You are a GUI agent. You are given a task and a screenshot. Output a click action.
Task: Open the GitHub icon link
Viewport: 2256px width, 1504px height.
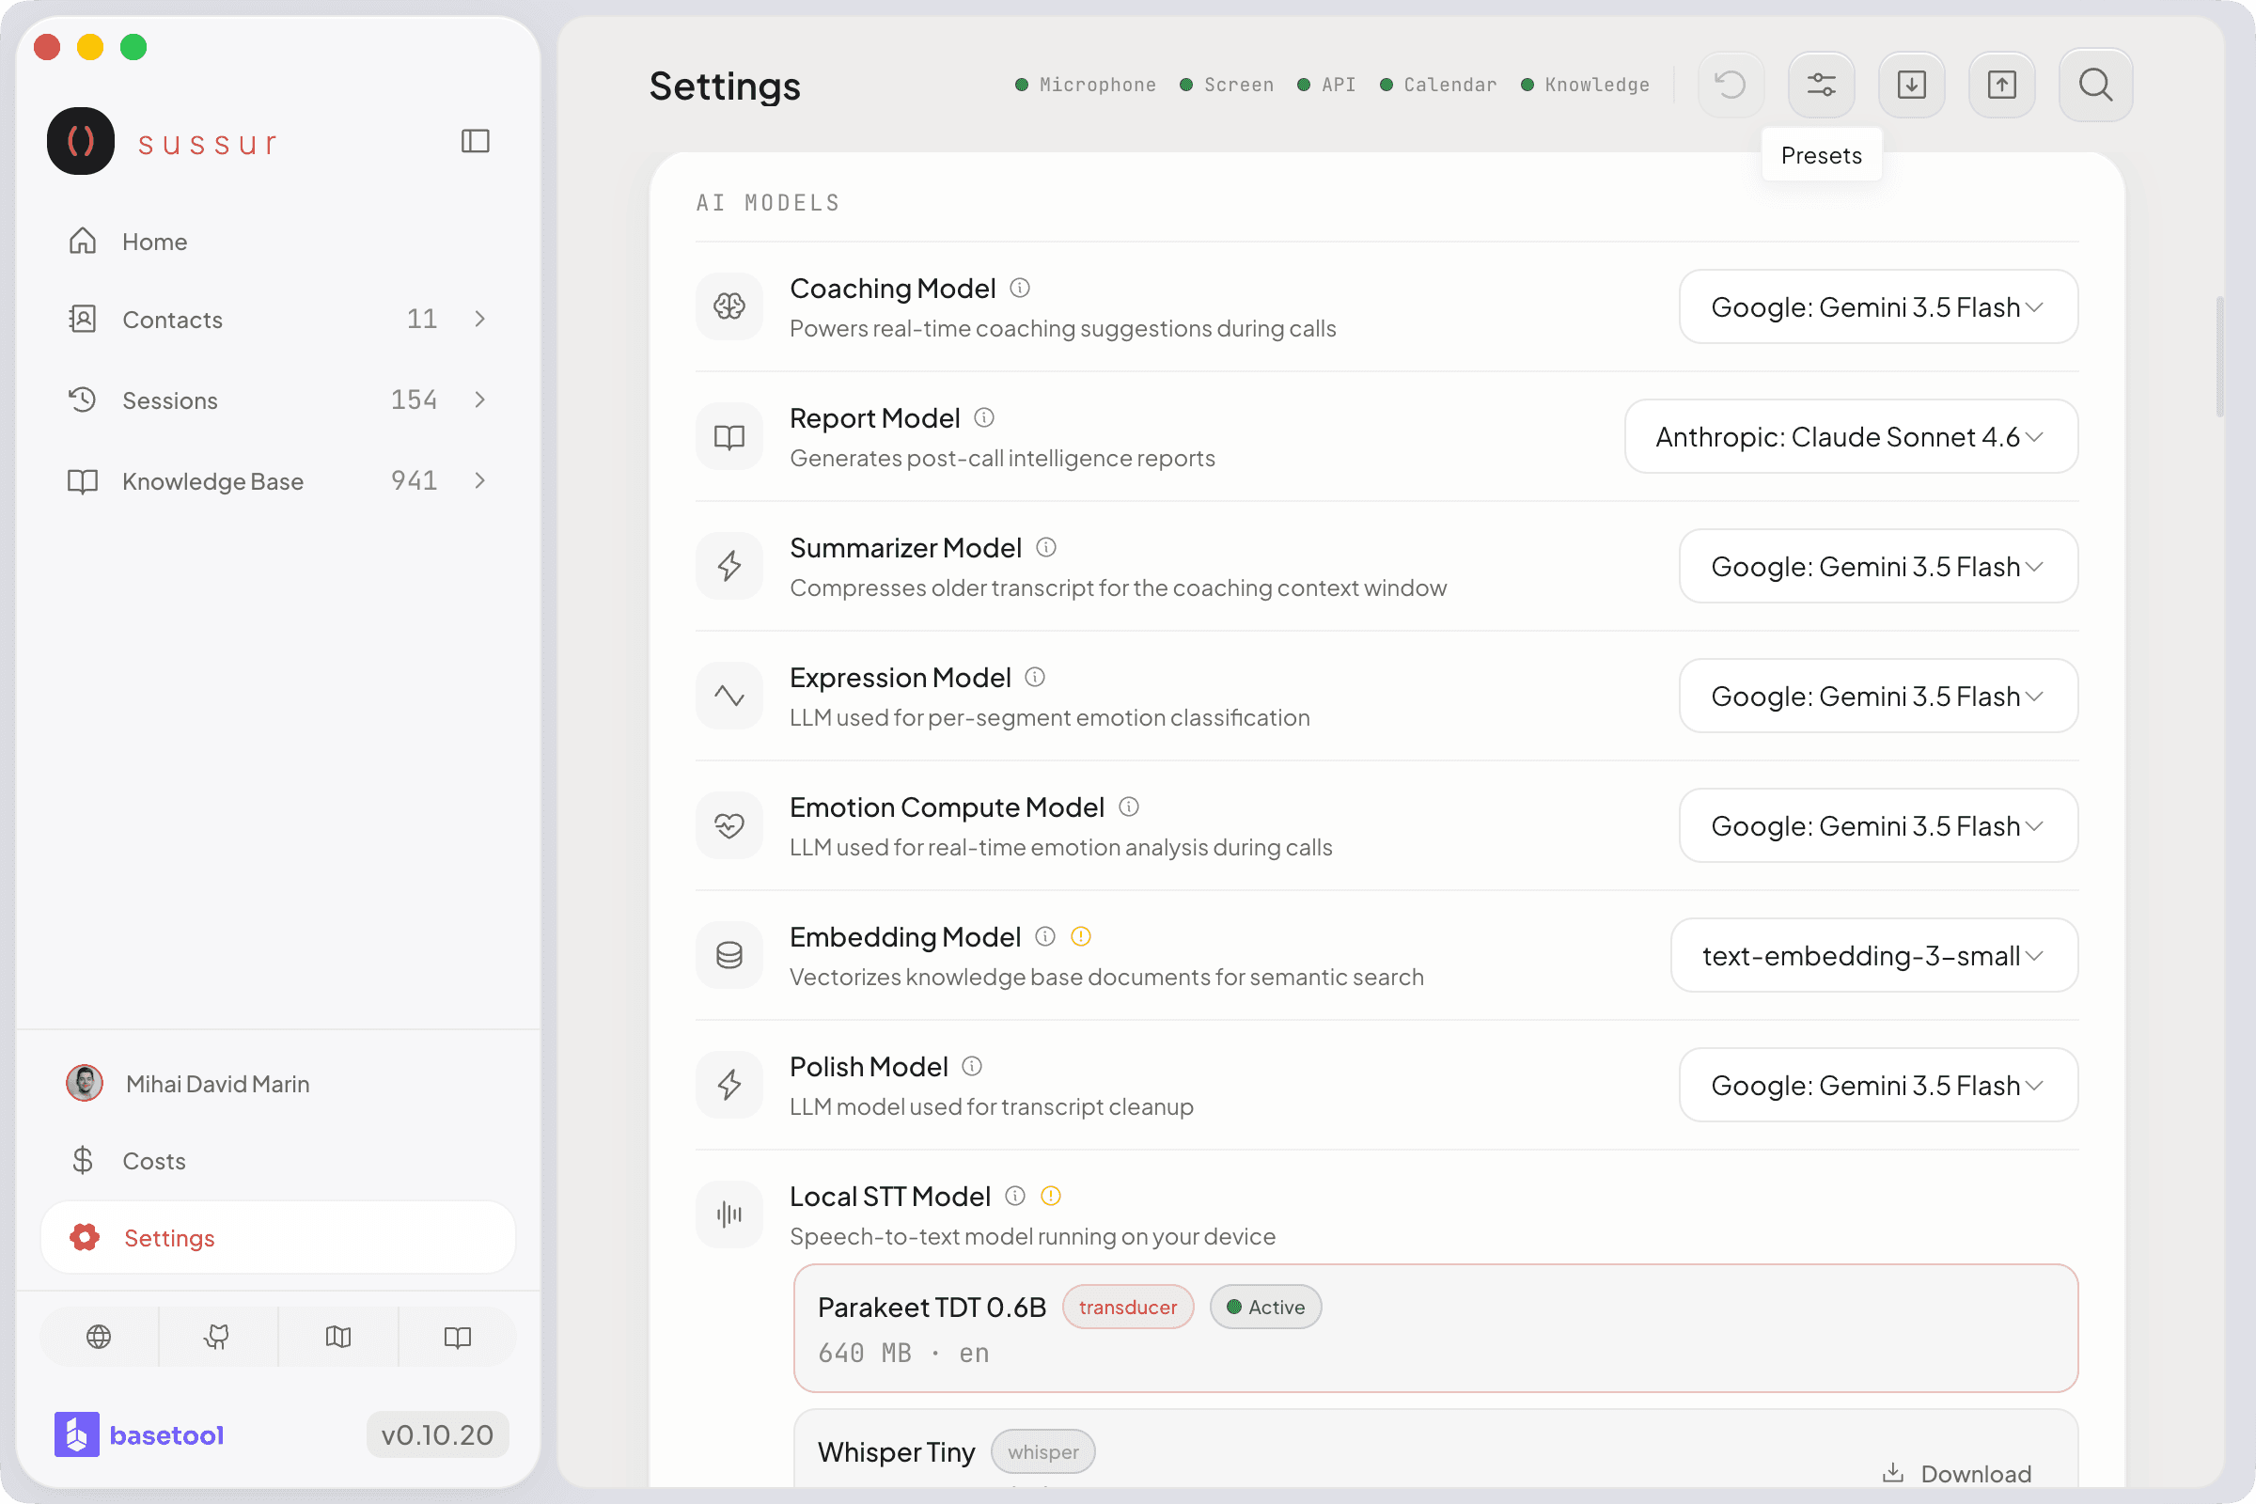218,1336
